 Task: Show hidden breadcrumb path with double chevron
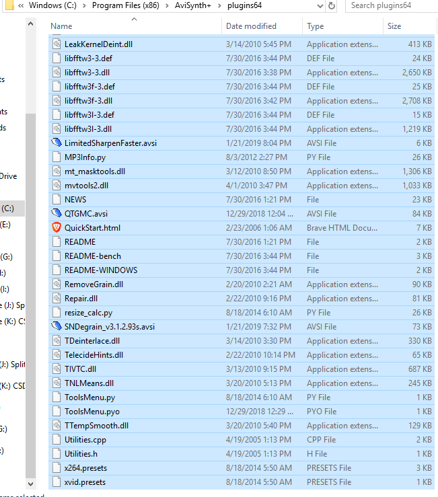click(21, 5)
